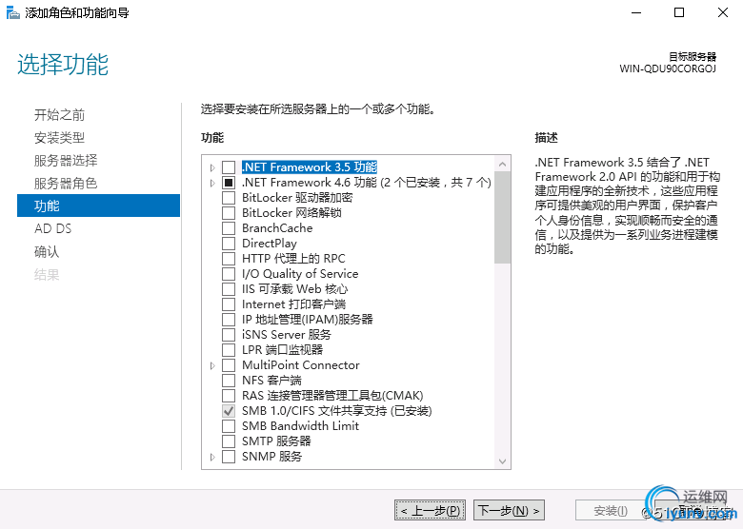Image resolution: width=743 pixels, height=529 pixels.
Task: Open the 服务器角色 step
Action: point(66,183)
